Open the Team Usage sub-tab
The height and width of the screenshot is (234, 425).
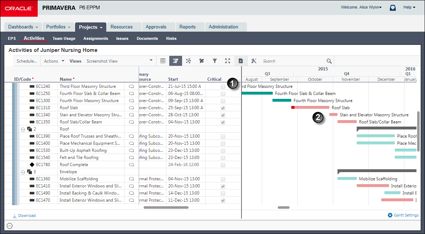tap(64, 38)
